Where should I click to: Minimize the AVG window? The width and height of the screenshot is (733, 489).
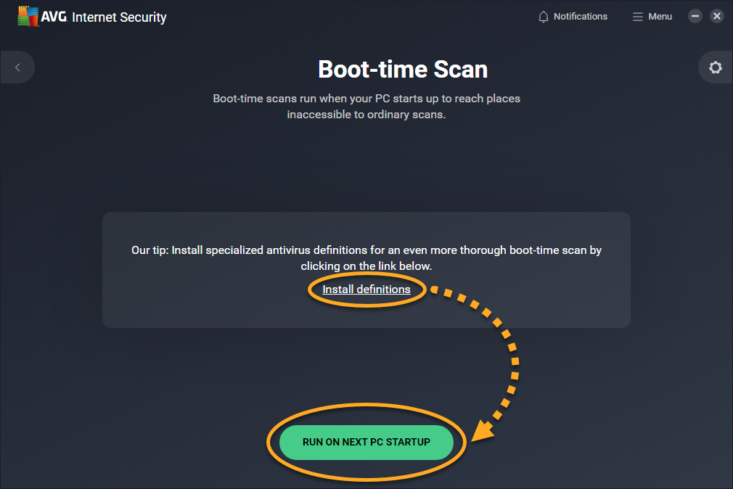[x=695, y=16]
